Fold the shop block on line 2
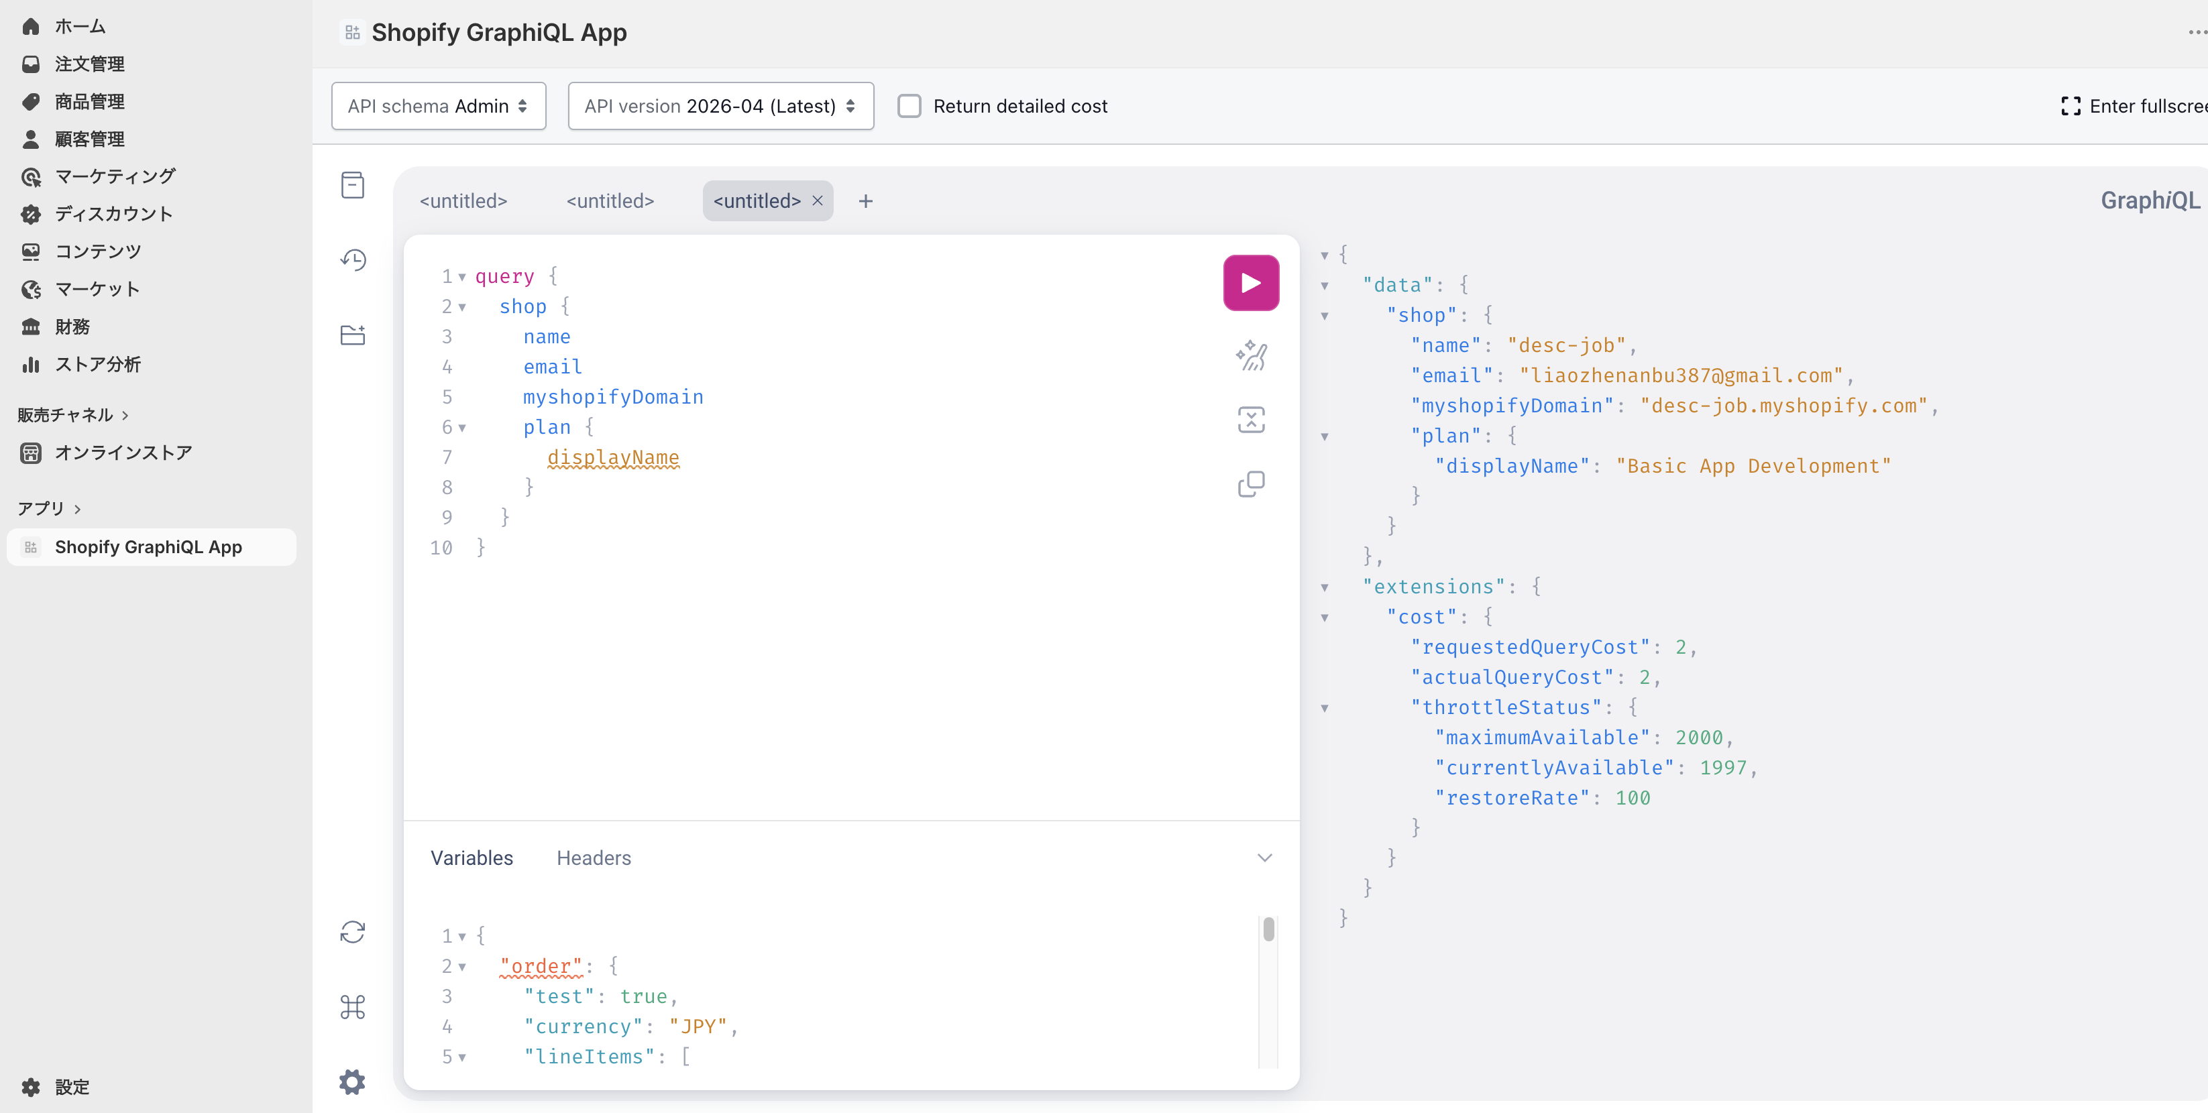 [x=462, y=306]
